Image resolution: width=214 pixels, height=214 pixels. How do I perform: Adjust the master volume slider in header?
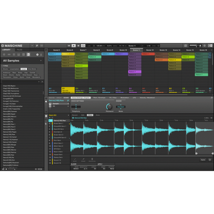coord(193,46)
